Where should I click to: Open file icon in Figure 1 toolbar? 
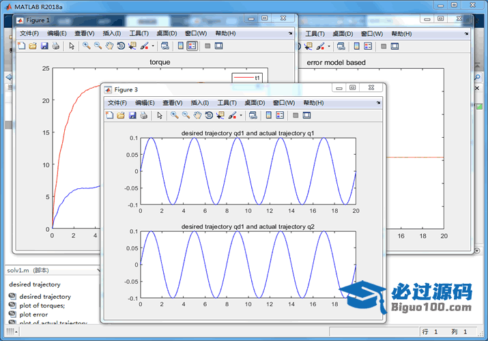click(x=33, y=46)
